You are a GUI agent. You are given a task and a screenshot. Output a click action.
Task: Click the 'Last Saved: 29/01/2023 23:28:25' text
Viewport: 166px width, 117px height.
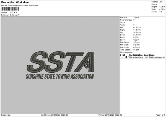click(x=55, y=115)
